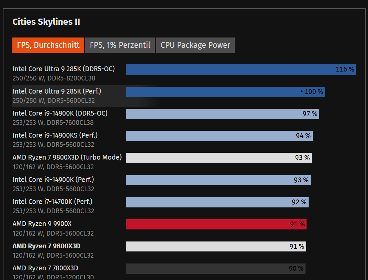Click the Cities Skylines II heading
This screenshot has height=280, width=368.
tap(46, 22)
